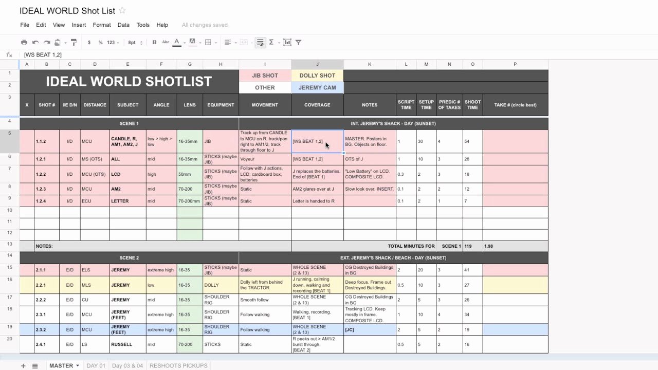Click the horizontal align icon
Screen dimensions: 658x370
pos(228,42)
